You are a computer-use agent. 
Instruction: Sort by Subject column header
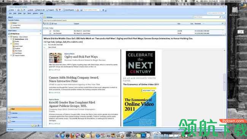click(x=76, y=24)
